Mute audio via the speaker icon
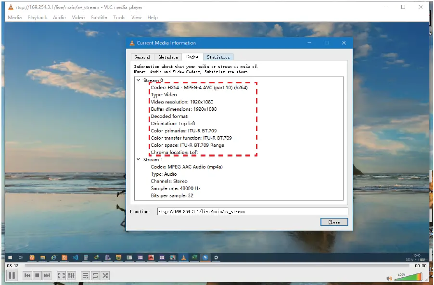The width and height of the screenshot is (434, 285). (389, 278)
